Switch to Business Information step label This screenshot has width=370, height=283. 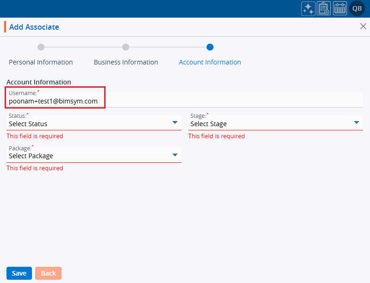coord(126,62)
